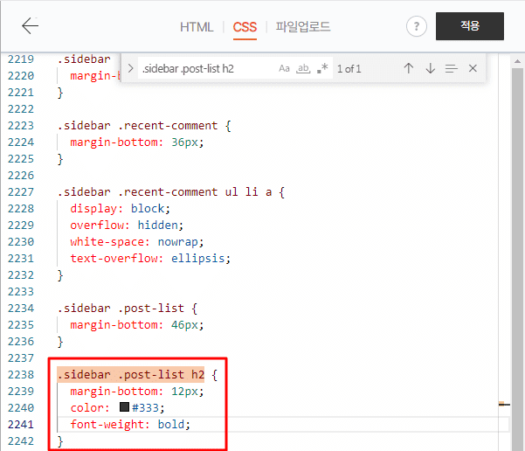Click the #333 color swatch square
The image size is (525, 451).
click(x=124, y=406)
